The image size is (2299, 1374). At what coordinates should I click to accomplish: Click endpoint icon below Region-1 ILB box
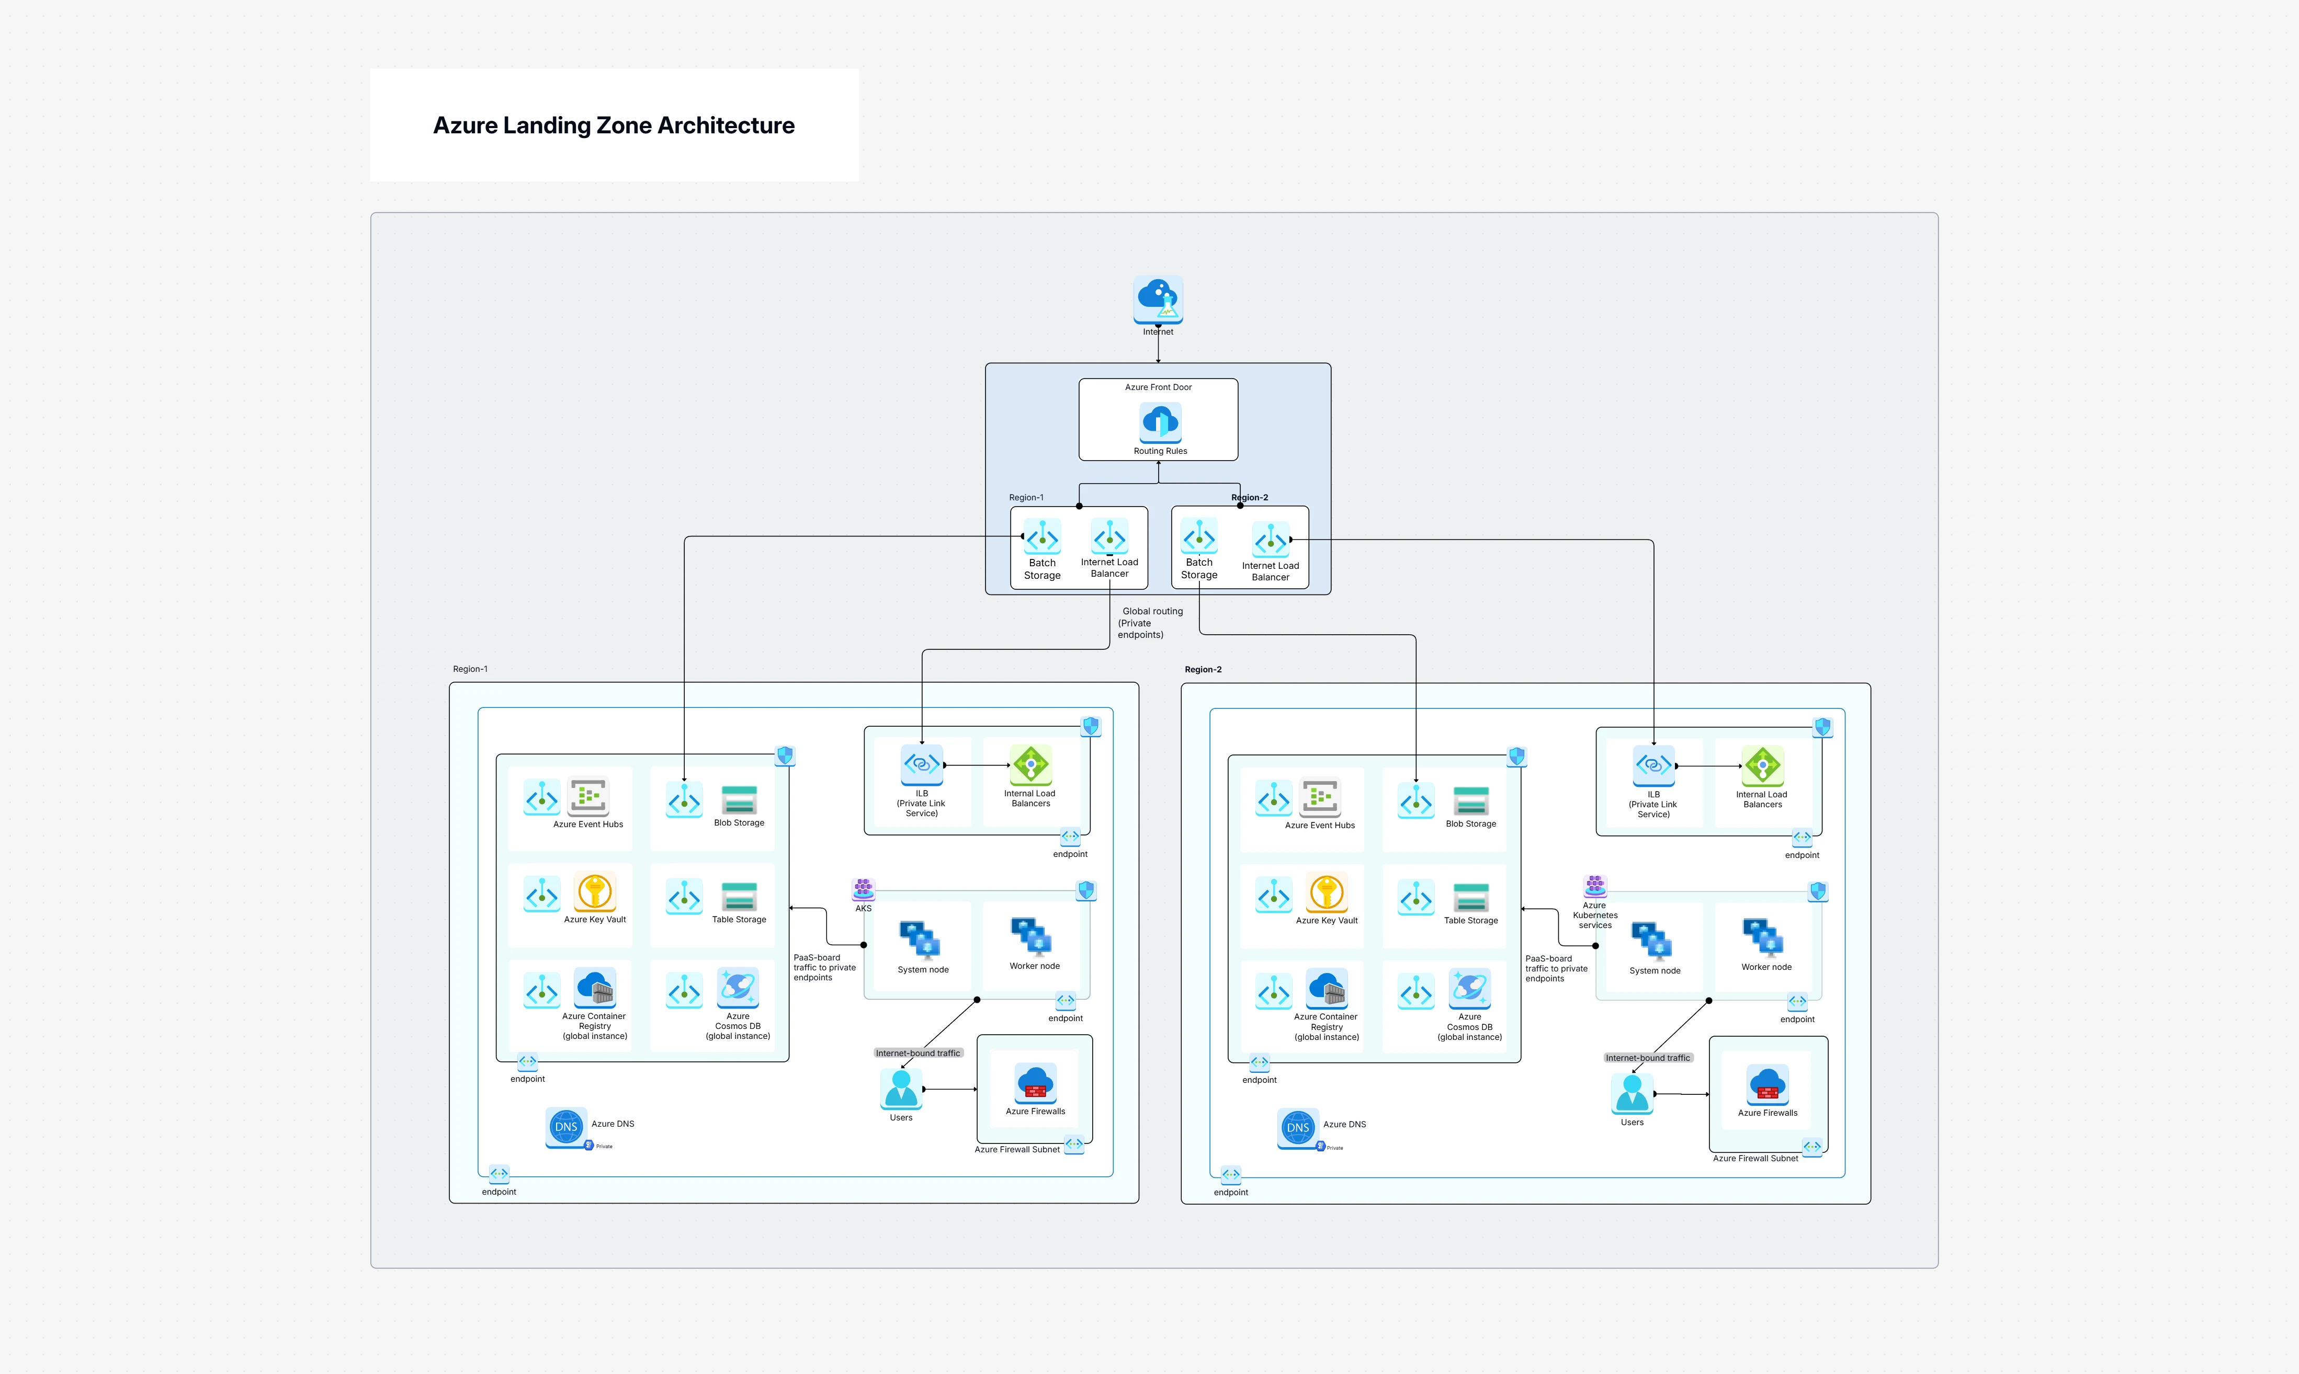pos(1070,837)
